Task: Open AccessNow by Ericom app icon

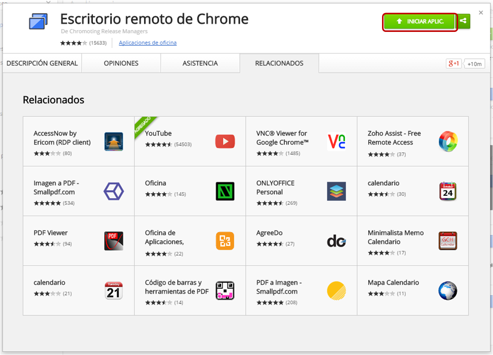Action: click(x=114, y=141)
